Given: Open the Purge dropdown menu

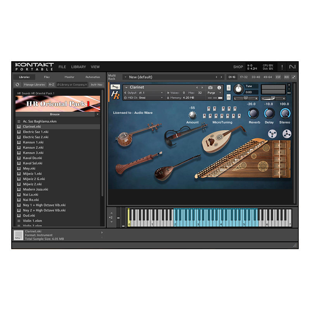Looking at the screenshot, I should click(x=220, y=93).
